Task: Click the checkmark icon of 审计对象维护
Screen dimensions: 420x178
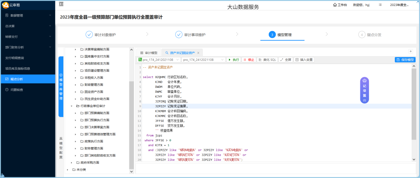Action: (x=89, y=35)
